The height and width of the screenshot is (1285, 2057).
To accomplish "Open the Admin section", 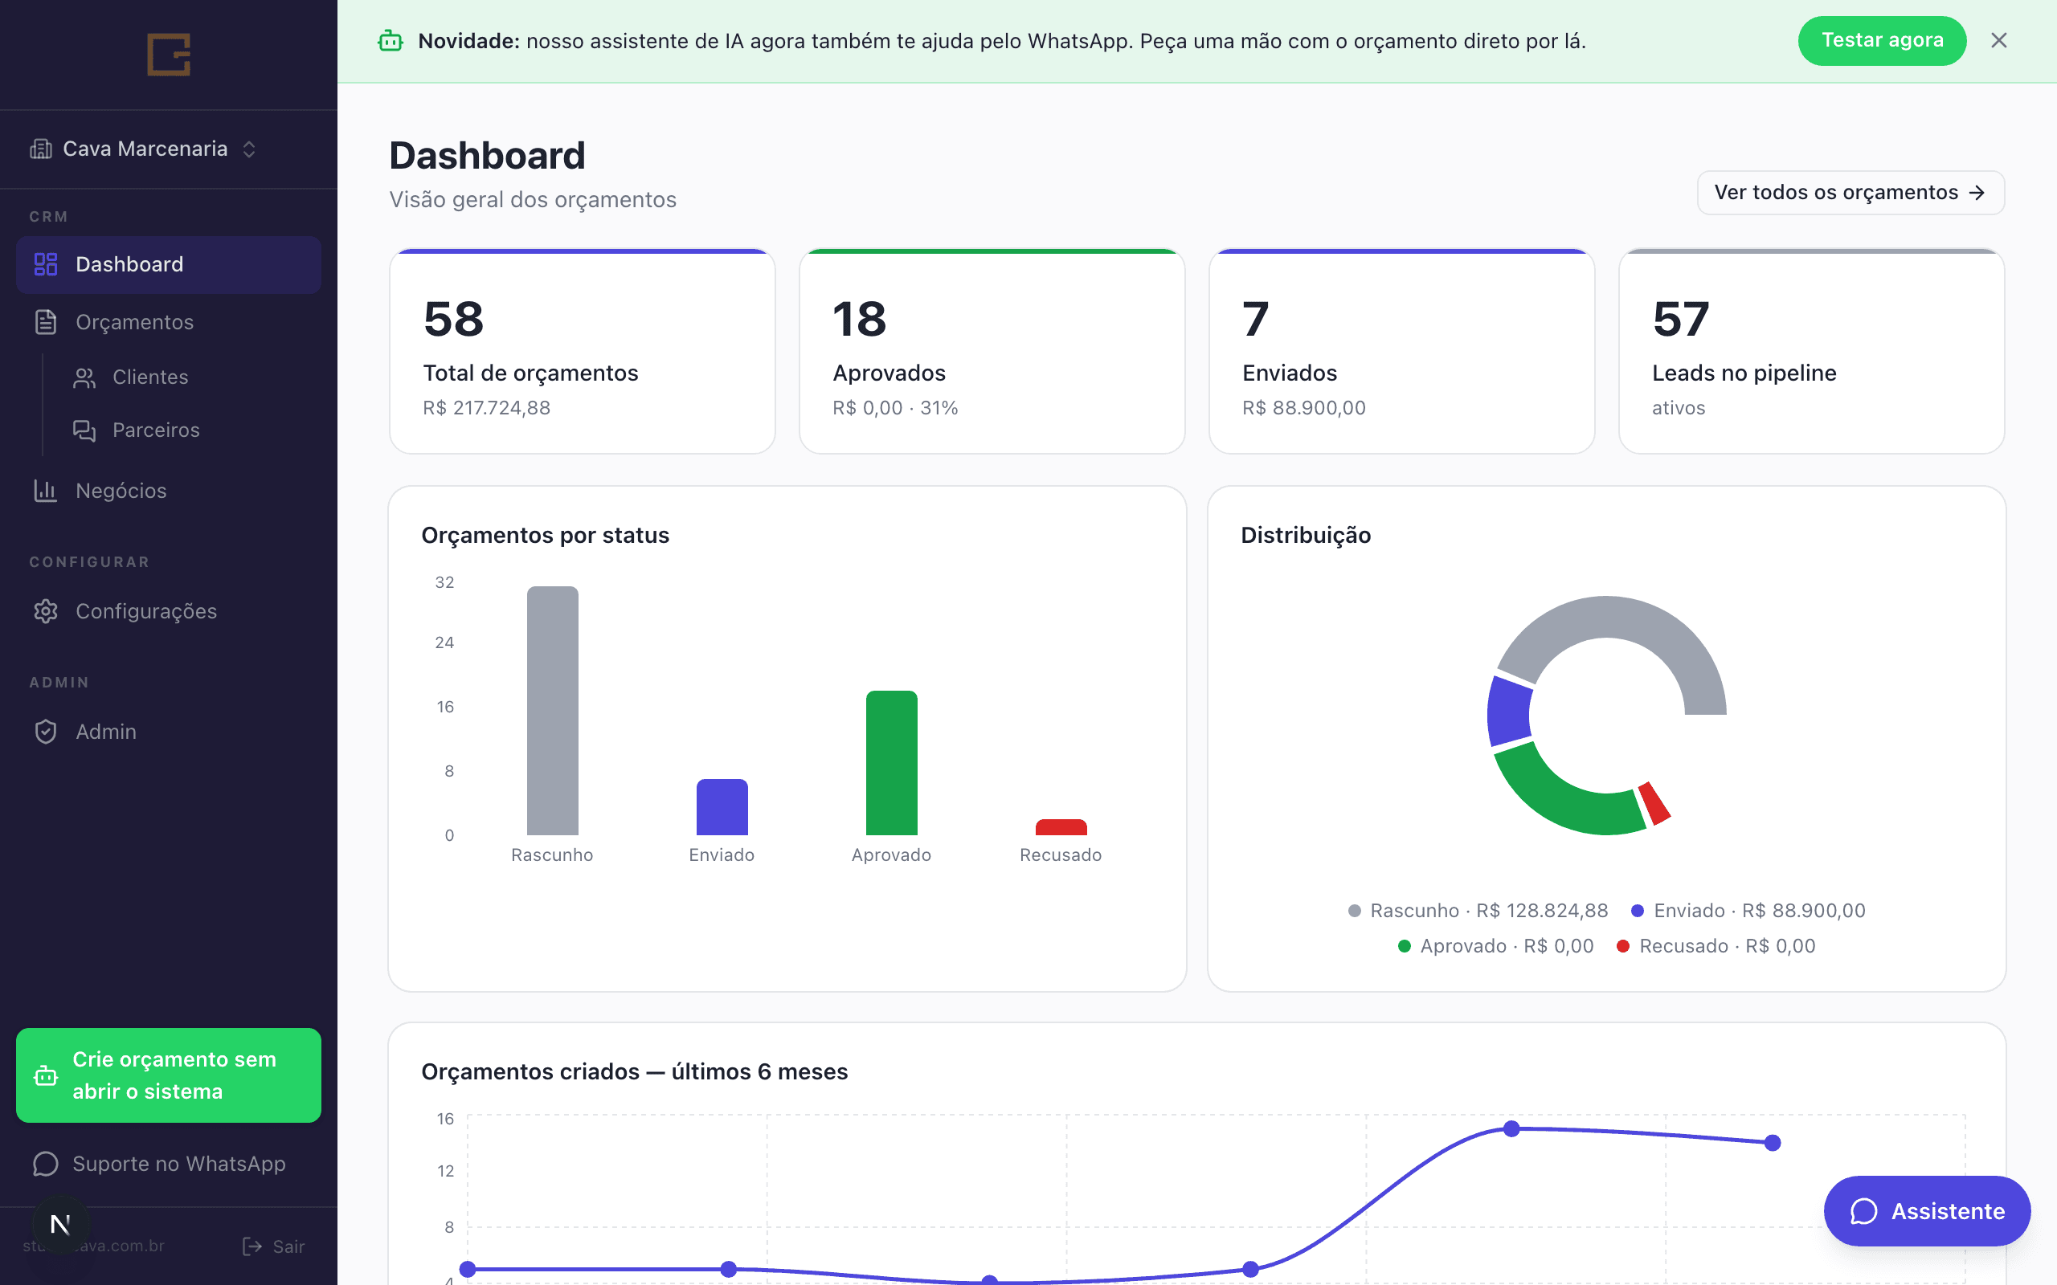I will pos(168,732).
